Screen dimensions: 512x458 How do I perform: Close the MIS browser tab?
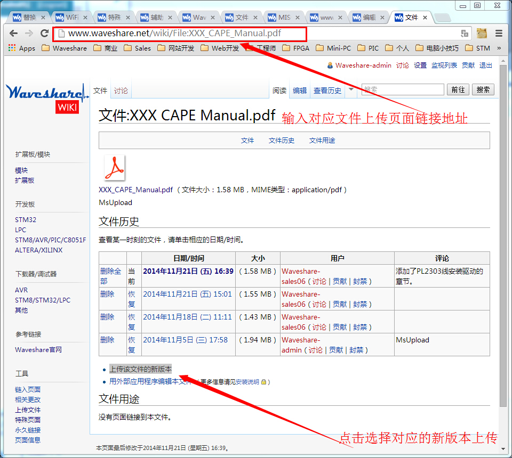click(x=298, y=18)
